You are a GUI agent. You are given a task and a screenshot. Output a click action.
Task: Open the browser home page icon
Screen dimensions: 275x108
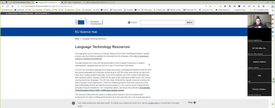12,6
